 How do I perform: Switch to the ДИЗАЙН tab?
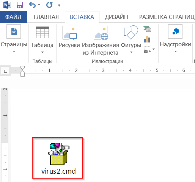coord(116,17)
